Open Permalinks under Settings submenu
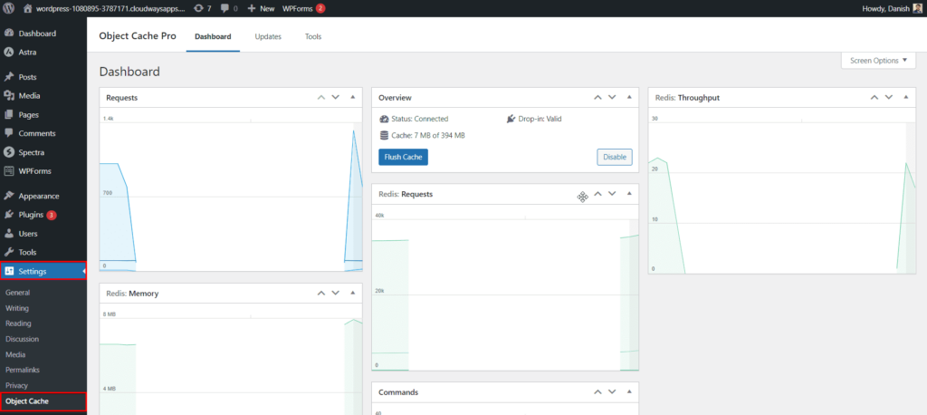Viewport: 927px width, 415px height. point(23,370)
